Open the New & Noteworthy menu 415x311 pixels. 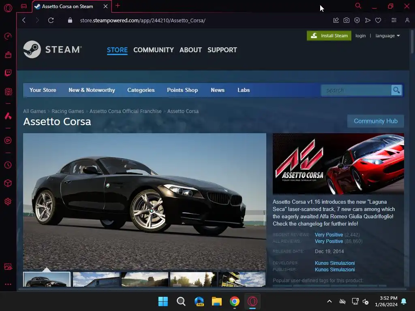pyautogui.click(x=92, y=90)
